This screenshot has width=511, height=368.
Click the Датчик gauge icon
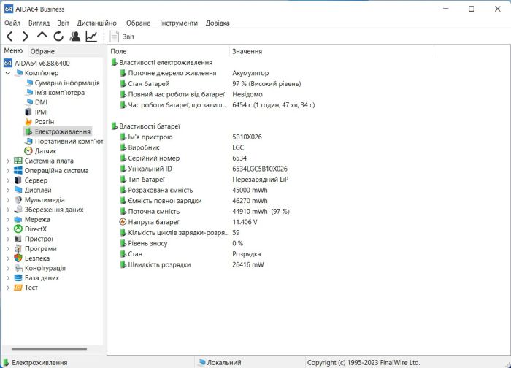pos(28,151)
